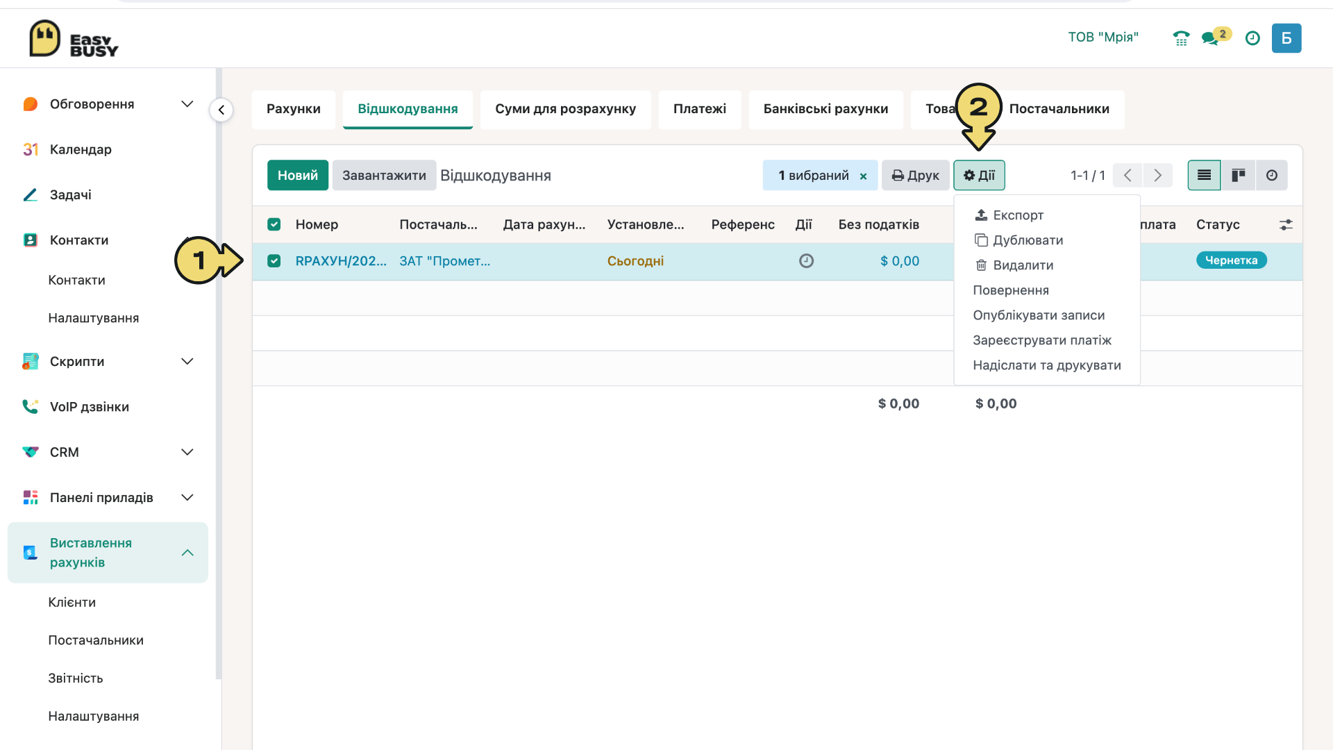The height and width of the screenshot is (750, 1333).
Task: Open Банківські рахунки tab
Action: (x=825, y=109)
